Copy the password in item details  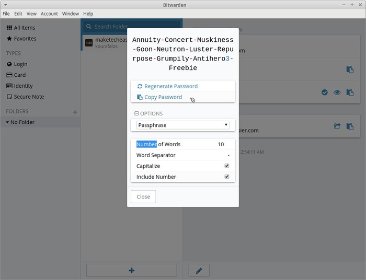350,92
